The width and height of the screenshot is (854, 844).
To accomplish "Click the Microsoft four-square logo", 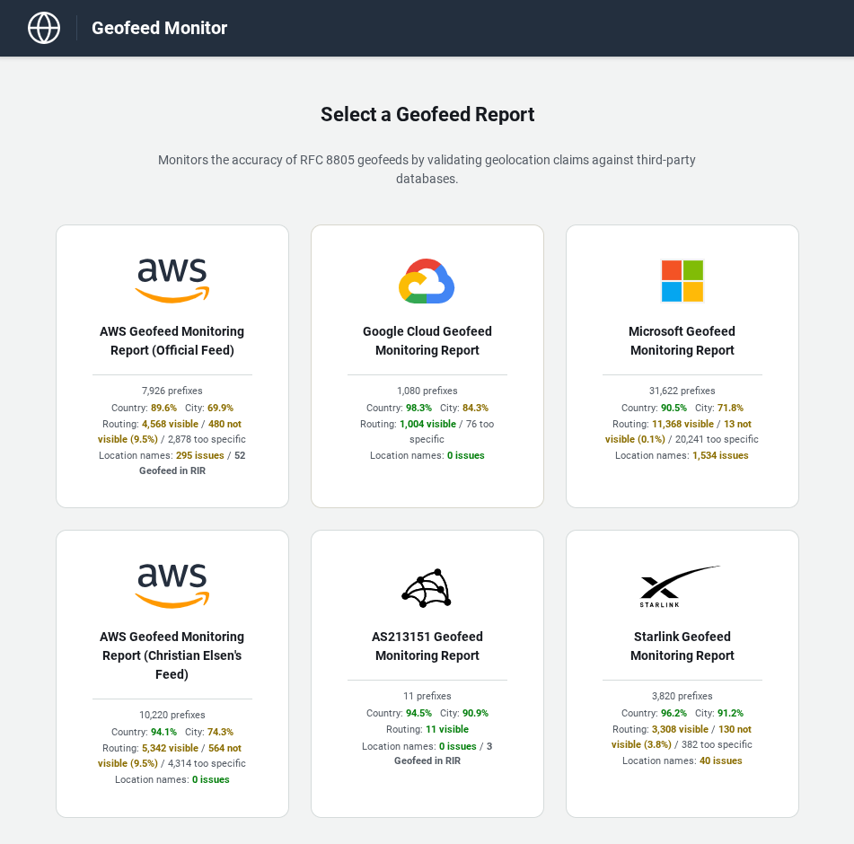I will 682,281.
